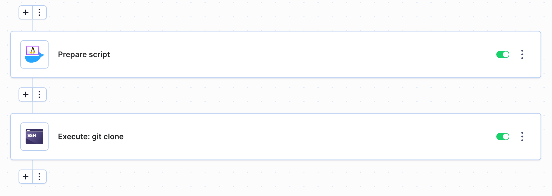This screenshot has width=552, height=196.
Task: Select the Prepare script action card
Action: [276, 54]
